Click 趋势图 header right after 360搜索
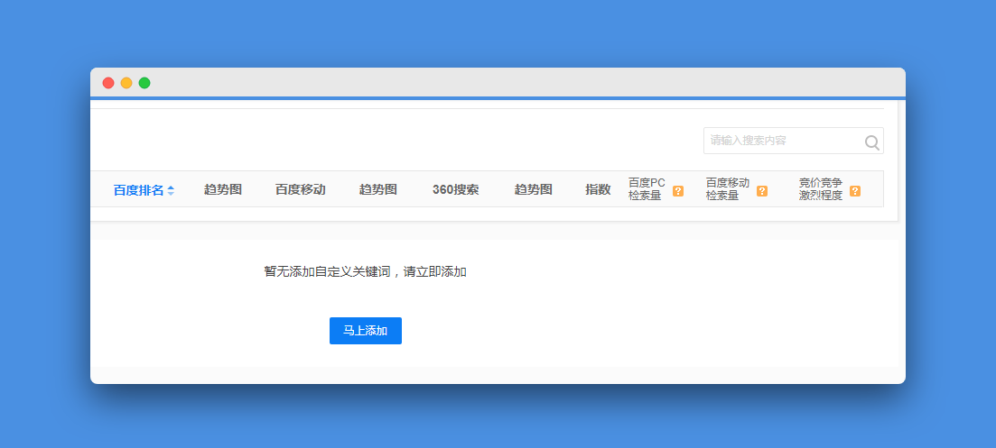996x448 pixels. 533,189
